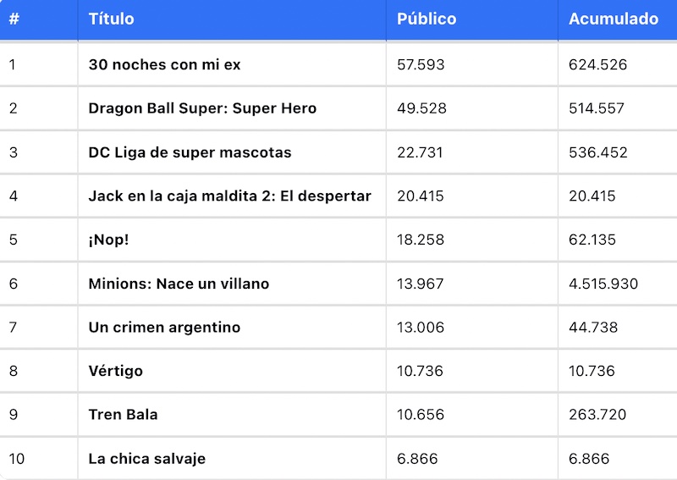Click the Tren Bala title
Viewport: 677px width, 480px height.
(123, 415)
